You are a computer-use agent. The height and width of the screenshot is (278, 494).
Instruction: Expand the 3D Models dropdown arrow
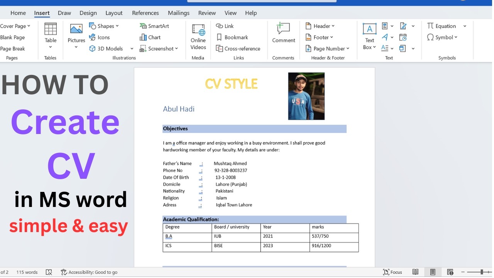pyautogui.click(x=132, y=49)
